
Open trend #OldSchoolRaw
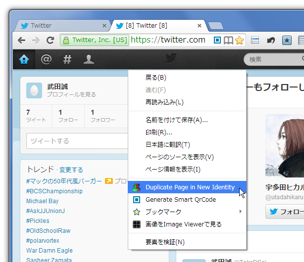[49, 231]
